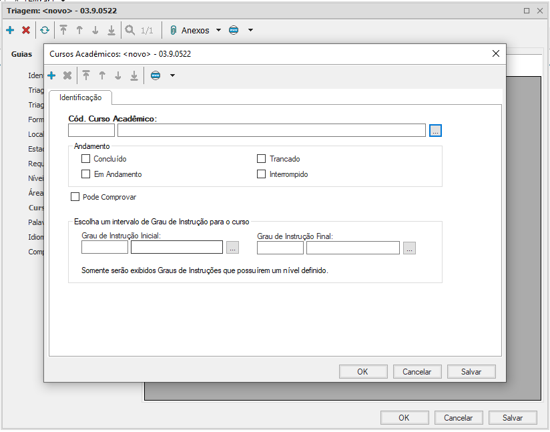Go to last record in Cursos Acadêmicos toolbar
Image resolution: width=550 pixels, height=432 pixels.
coord(134,75)
